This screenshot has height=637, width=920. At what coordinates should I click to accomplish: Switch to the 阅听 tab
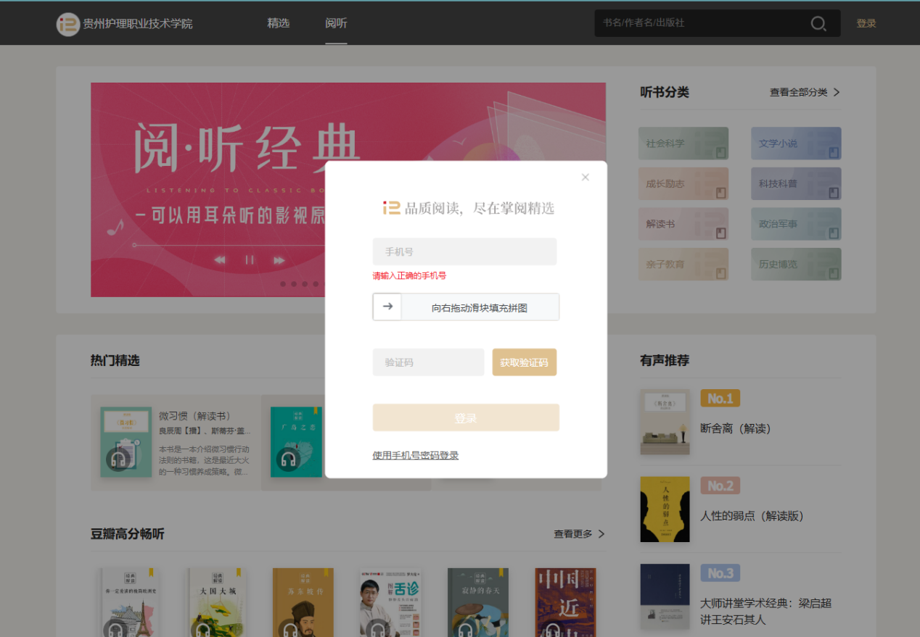[x=336, y=23]
